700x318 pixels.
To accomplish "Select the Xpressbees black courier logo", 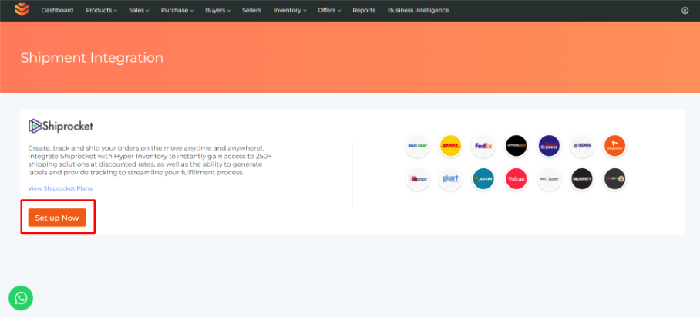I will [x=516, y=146].
